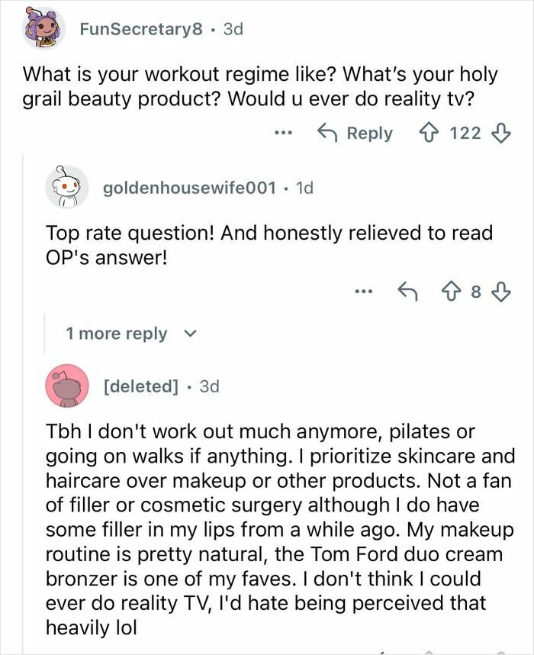Expand the 1 more reply thread
Screen dimensions: 534x655
(117, 333)
